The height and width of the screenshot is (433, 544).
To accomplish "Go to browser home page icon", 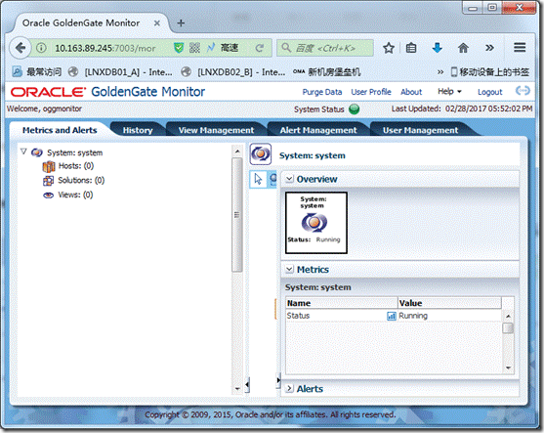I will [x=463, y=48].
